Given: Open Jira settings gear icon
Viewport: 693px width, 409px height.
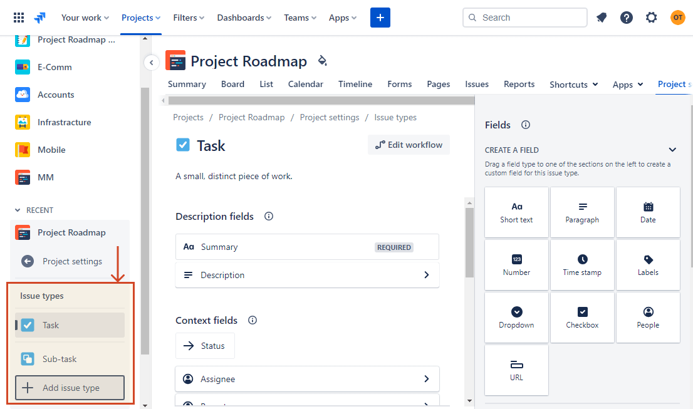Looking at the screenshot, I should coord(651,17).
